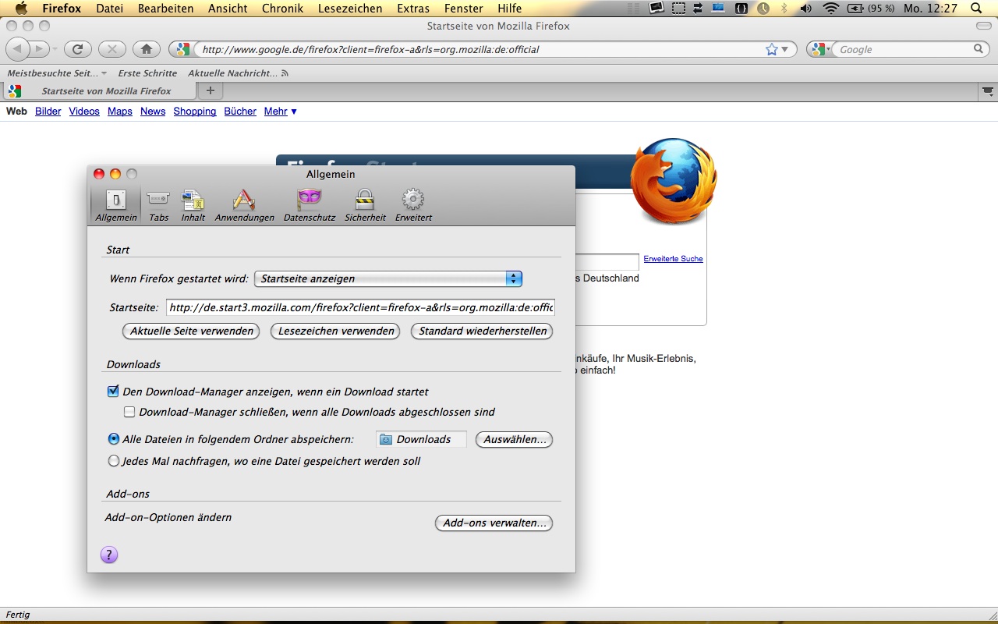Click the Wi-Fi status icon
The width and height of the screenshot is (998, 624).
pyautogui.click(x=831, y=9)
